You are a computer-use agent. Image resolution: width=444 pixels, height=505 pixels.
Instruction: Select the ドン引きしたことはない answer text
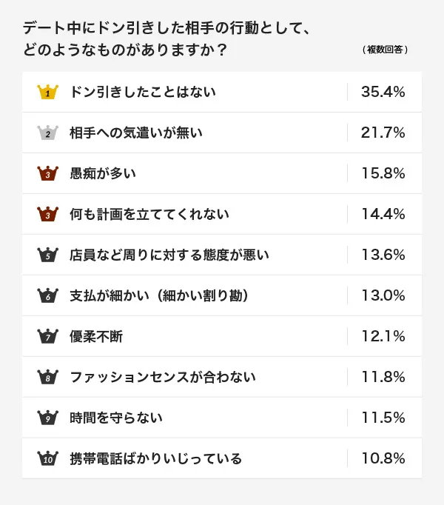[x=143, y=93]
